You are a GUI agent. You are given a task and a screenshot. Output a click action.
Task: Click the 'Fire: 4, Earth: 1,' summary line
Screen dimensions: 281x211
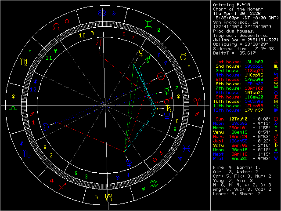[x=237, y=167]
